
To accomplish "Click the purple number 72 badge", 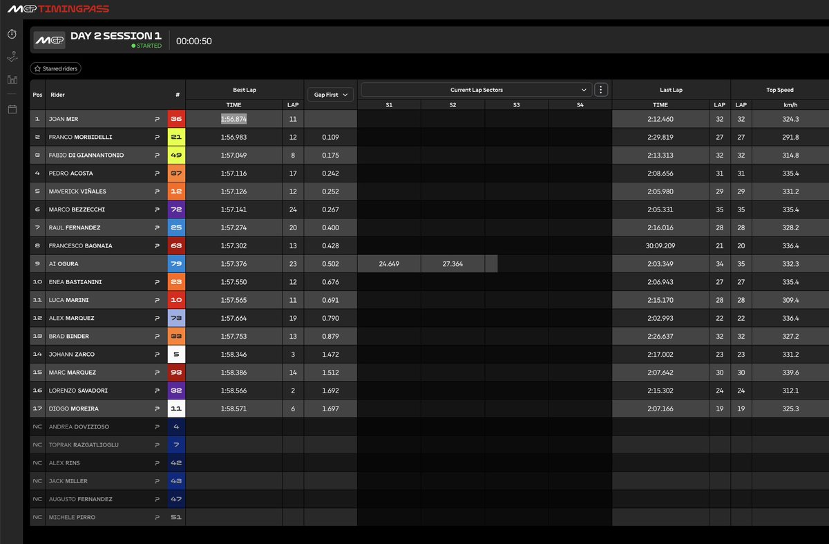I will (176, 209).
